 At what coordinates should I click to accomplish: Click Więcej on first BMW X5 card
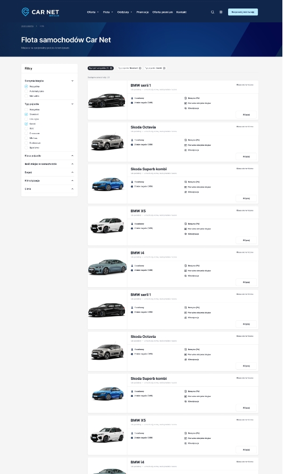click(246, 240)
